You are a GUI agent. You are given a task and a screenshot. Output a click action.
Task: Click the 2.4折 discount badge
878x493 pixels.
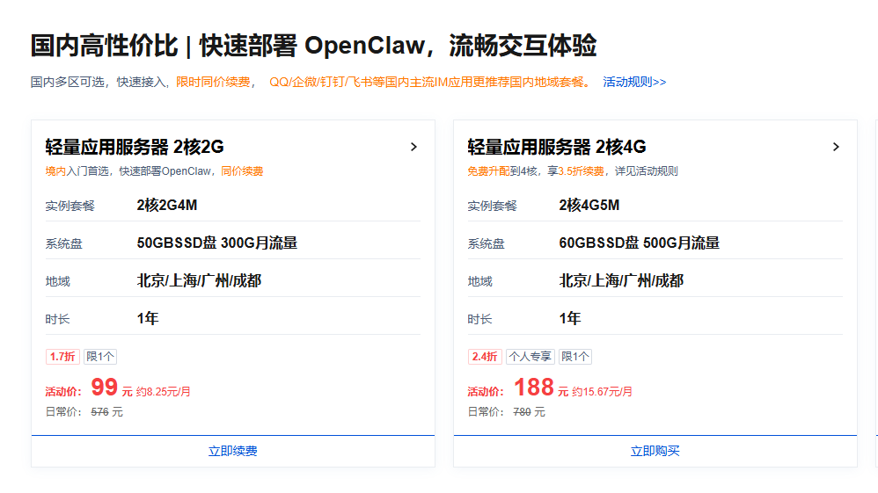(x=485, y=357)
